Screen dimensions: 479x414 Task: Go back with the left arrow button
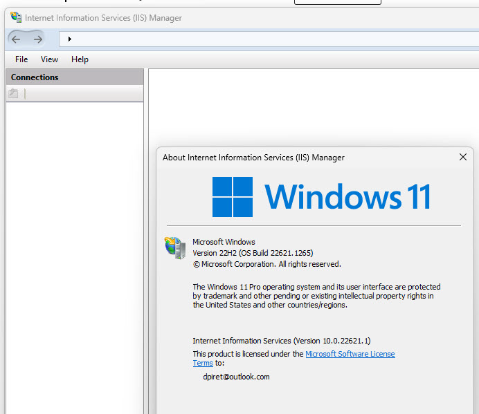coord(16,39)
